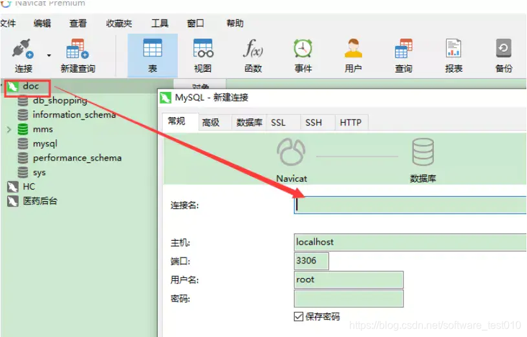
Task: Select the mms database
Action: (43, 129)
